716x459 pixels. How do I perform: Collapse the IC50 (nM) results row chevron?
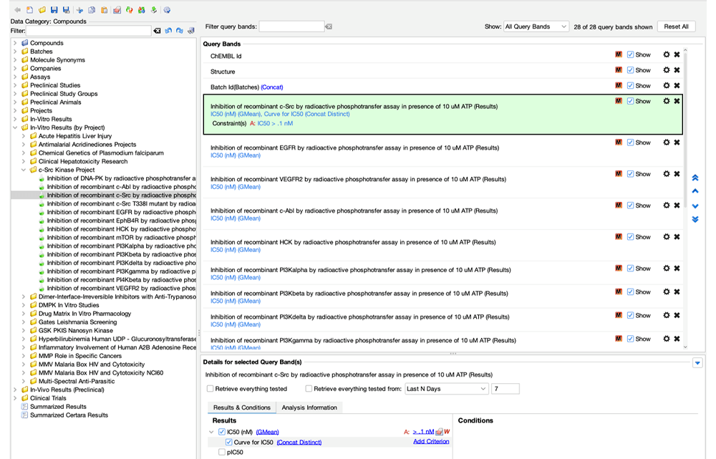[211, 432]
